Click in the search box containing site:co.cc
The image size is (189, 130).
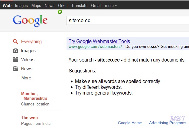click(x=127, y=21)
